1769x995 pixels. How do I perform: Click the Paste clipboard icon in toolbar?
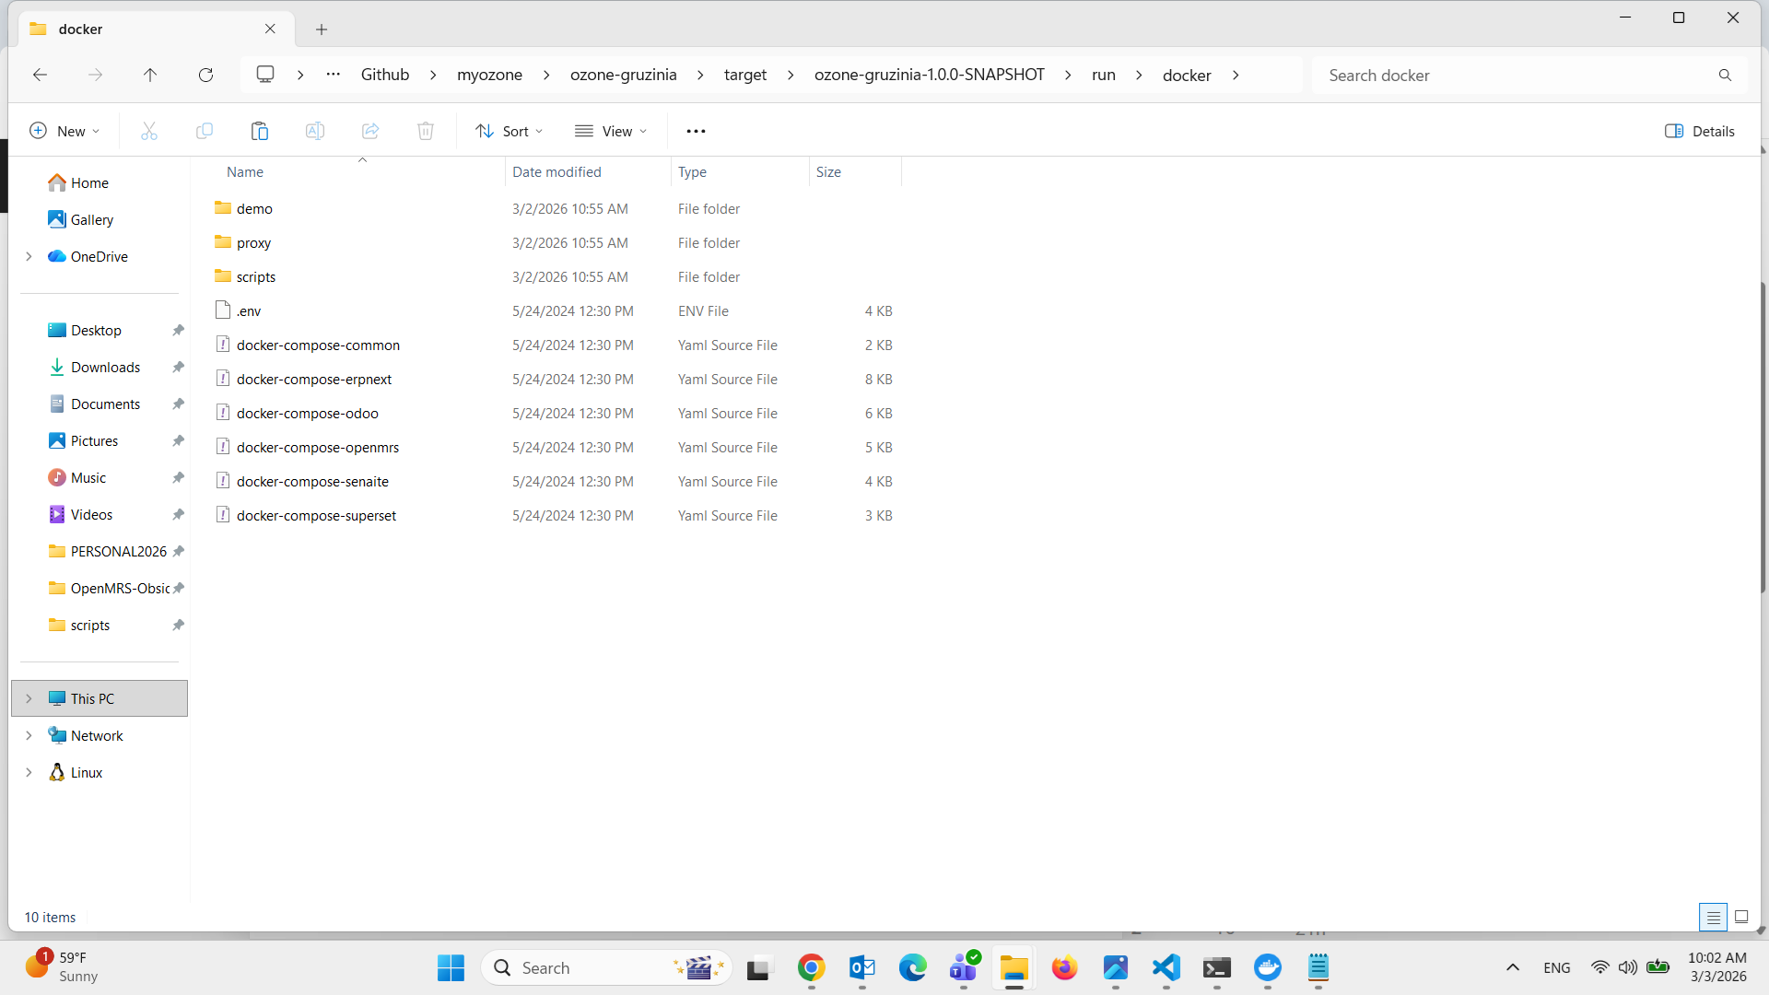point(260,131)
